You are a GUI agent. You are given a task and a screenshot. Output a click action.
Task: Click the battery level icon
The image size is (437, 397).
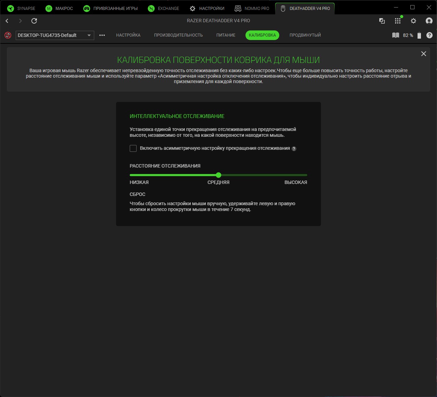coord(419,35)
